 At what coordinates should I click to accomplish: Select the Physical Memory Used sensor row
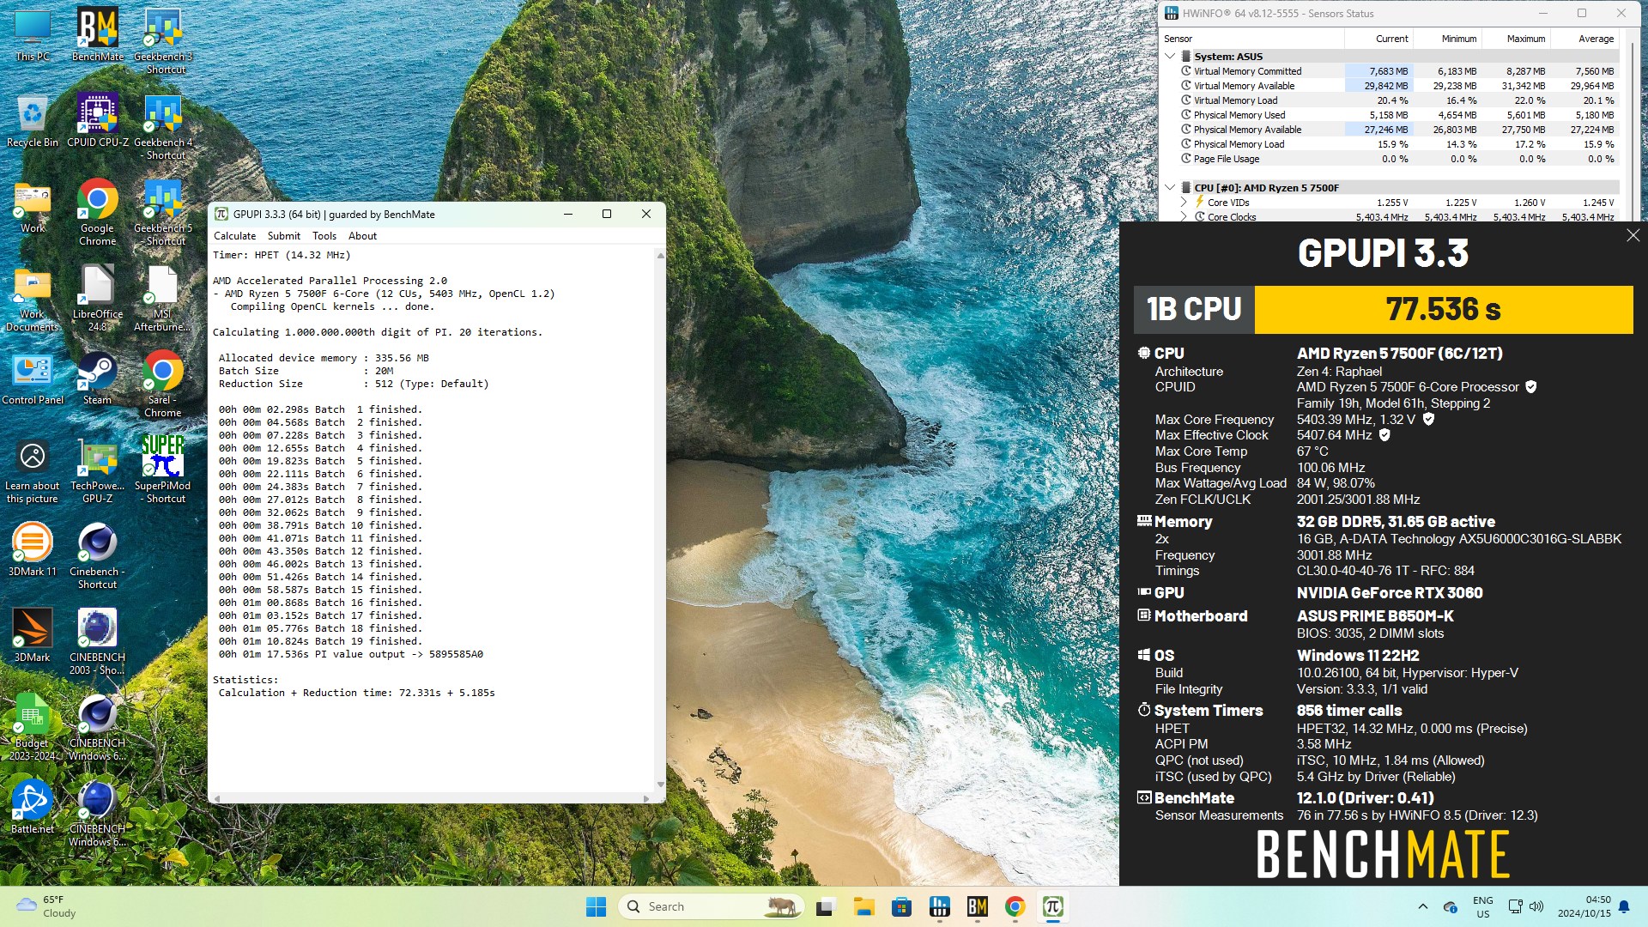point(1390,115)
